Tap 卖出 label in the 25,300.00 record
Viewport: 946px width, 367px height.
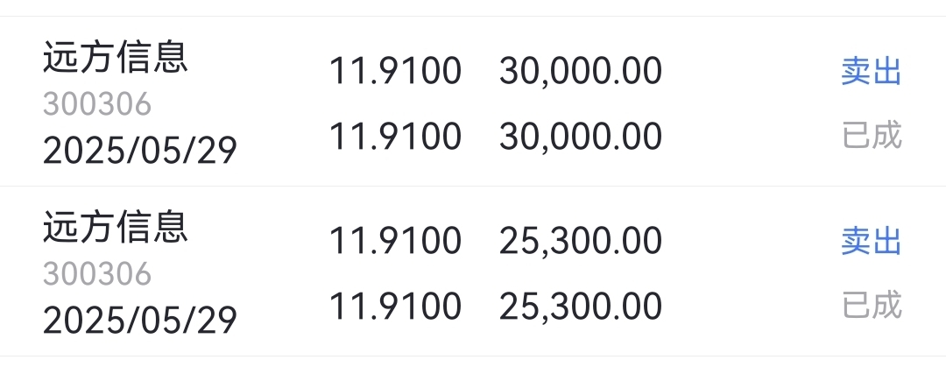(872, 242)
